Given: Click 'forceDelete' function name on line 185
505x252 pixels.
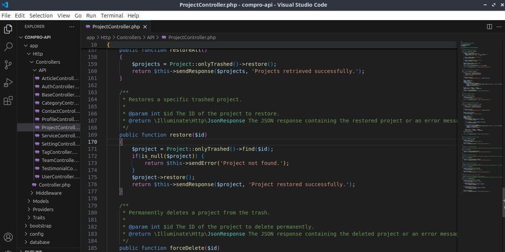Looking at the screenshot, I should (x=187, y=248).
